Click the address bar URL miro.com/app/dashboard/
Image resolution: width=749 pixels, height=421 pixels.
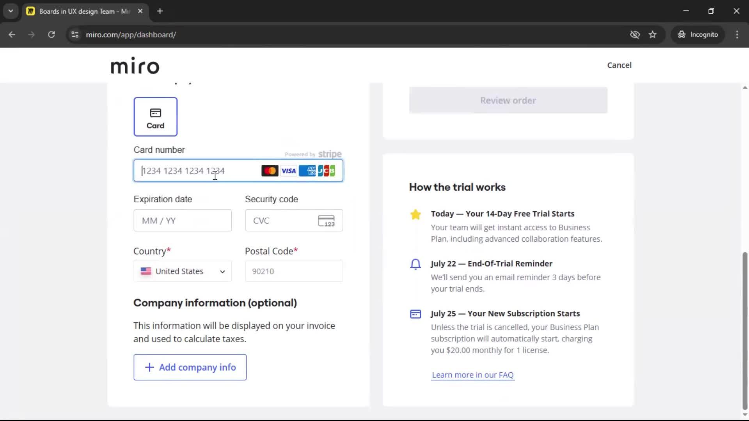point(131,35)
